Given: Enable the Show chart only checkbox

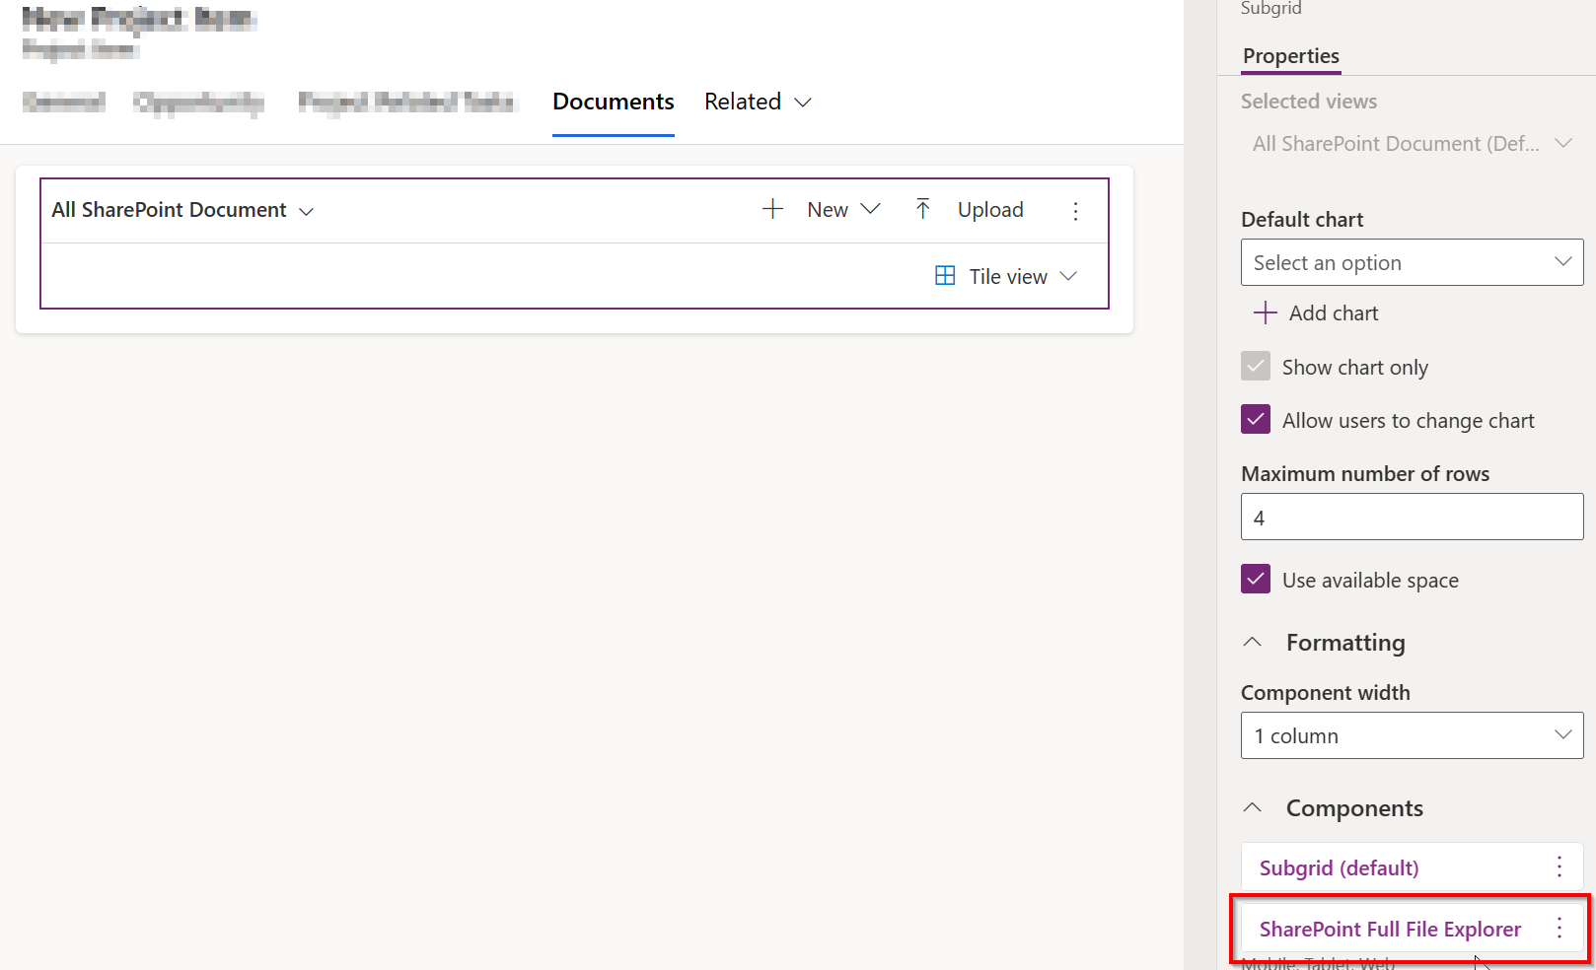Looking at the screenshot, I should [x=1255, y=366].
